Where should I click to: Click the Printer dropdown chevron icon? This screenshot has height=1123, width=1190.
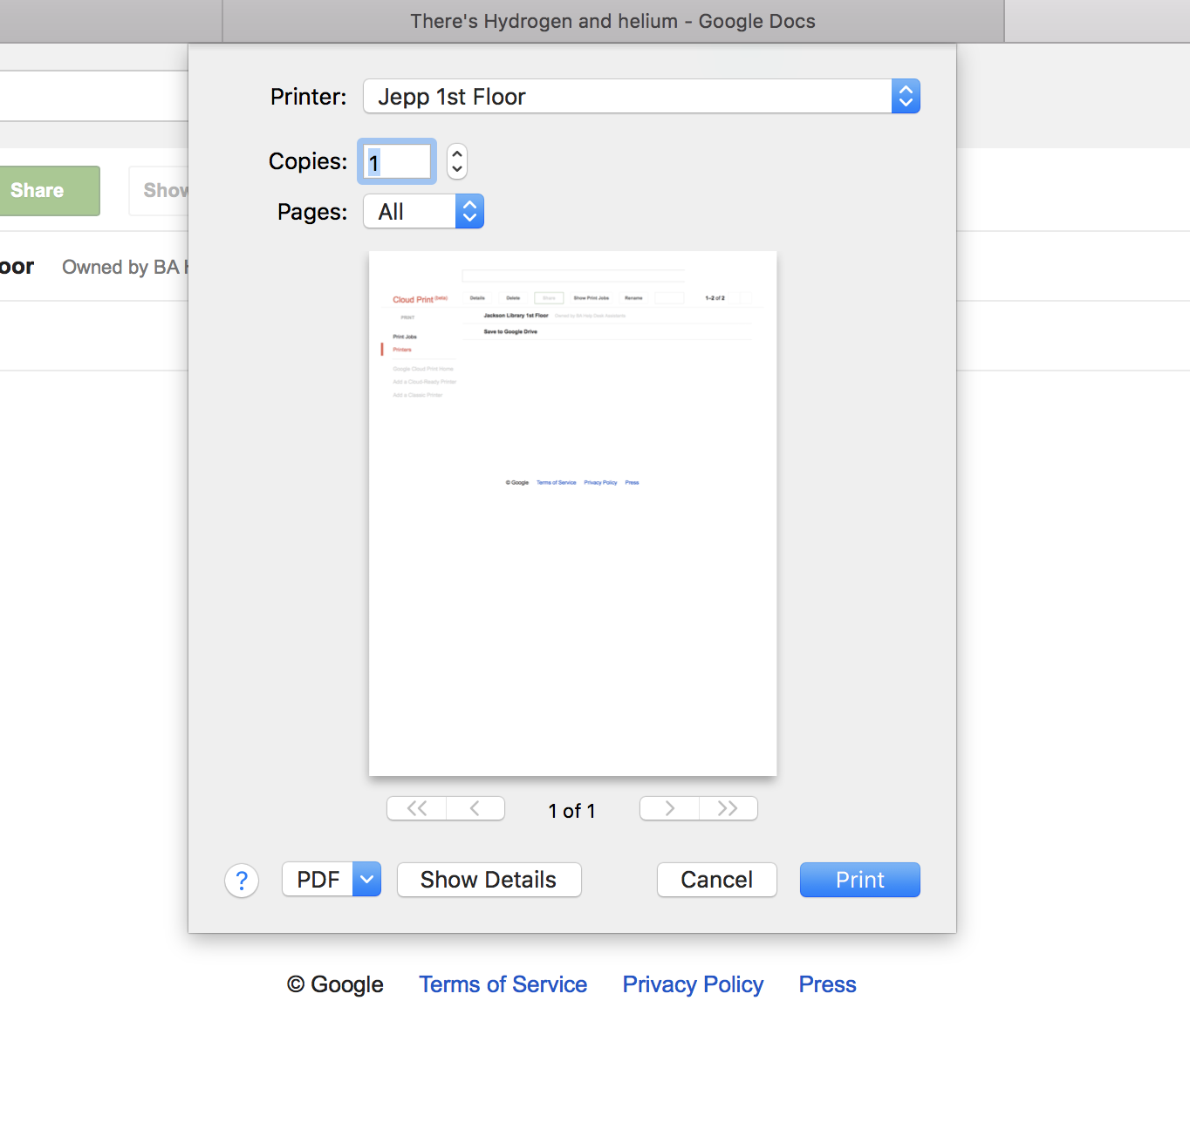tap(906, 96)
